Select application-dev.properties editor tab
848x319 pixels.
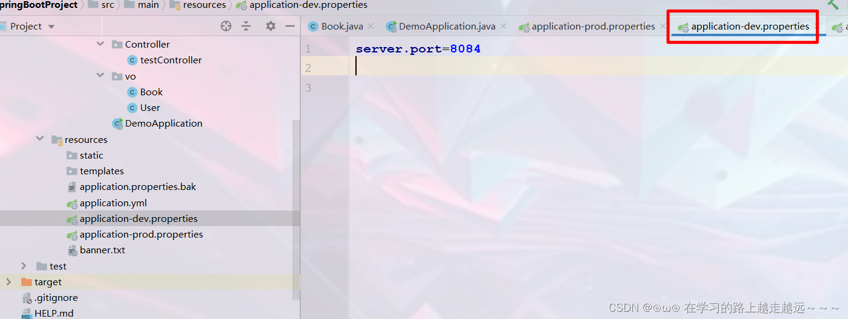[750, 27]
